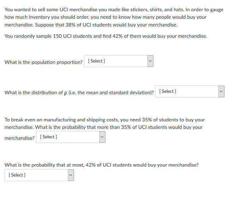
Task: Click the chevron on the distribution selector
Action: coord(222,91)
